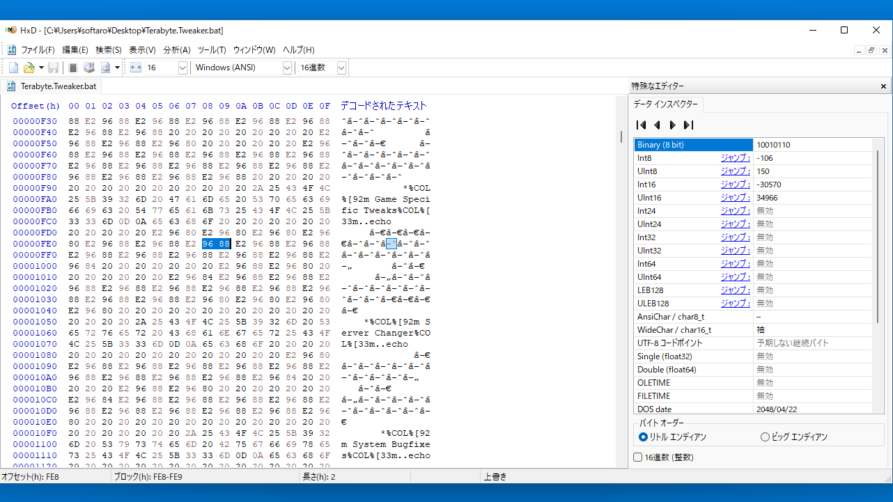The height and width of the screenshot is (502, 893).
Task: Select リトル エンディアン byte order
Action: (x=673, y=437)
